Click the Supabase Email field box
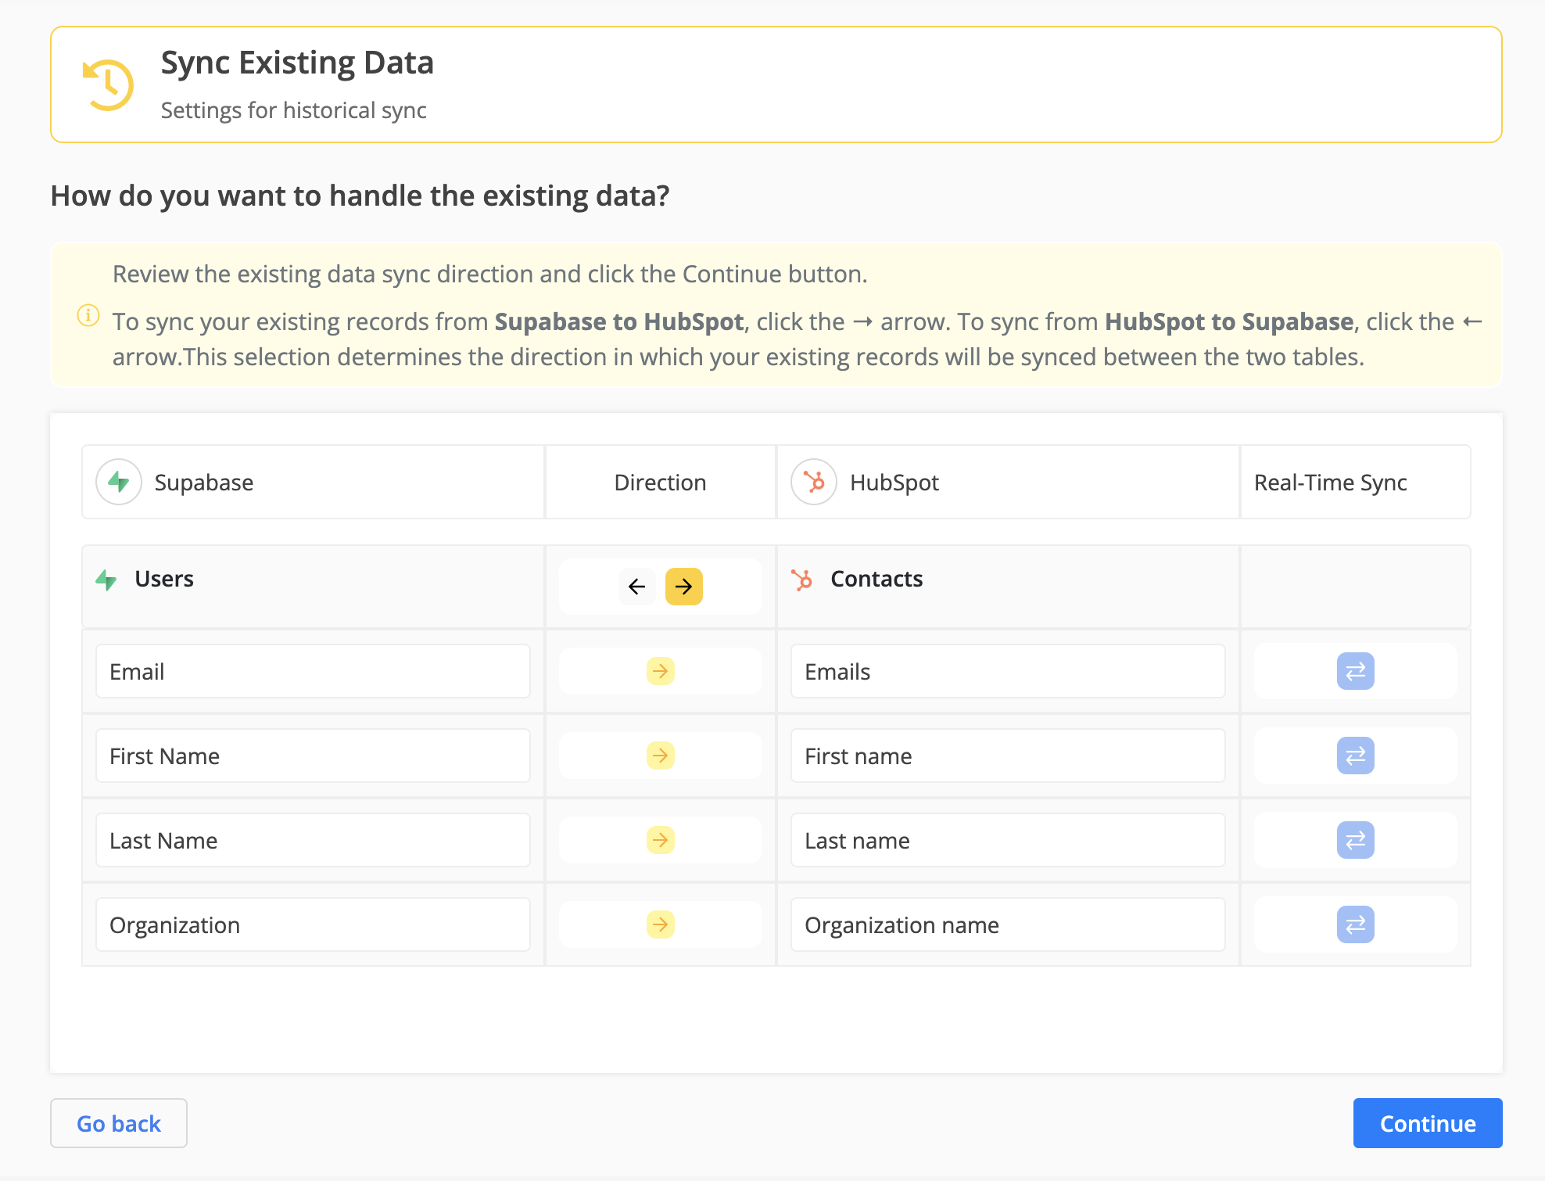Screen dimensions: 1545x1181 click(313, 671)
